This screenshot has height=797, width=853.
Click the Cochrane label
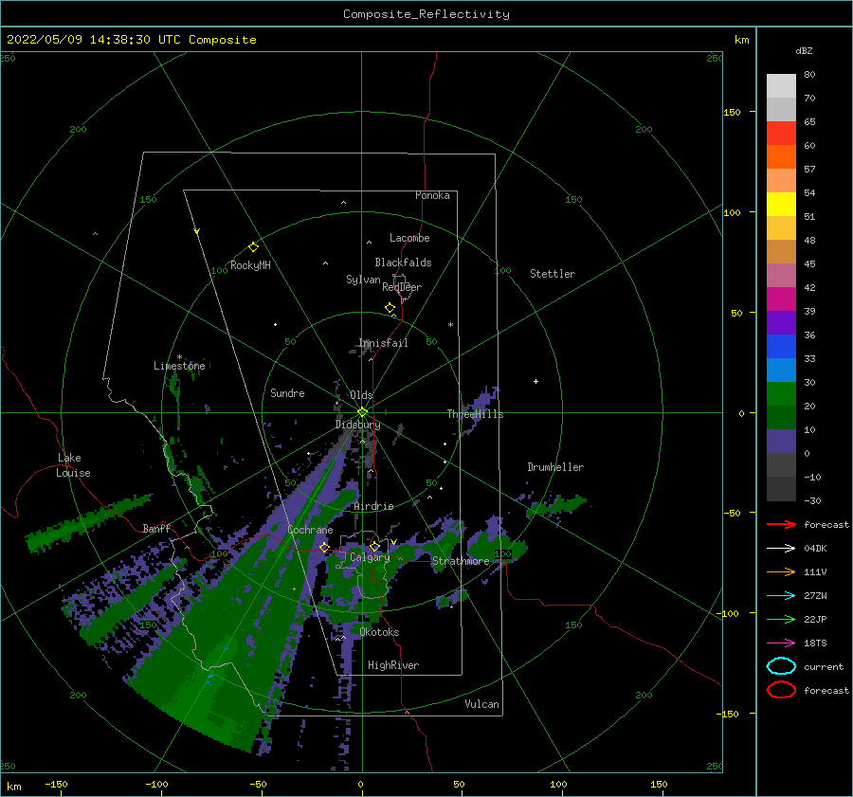click(x=310, y=530)
